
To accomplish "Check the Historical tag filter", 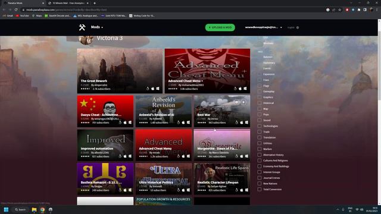I will 260,103.
